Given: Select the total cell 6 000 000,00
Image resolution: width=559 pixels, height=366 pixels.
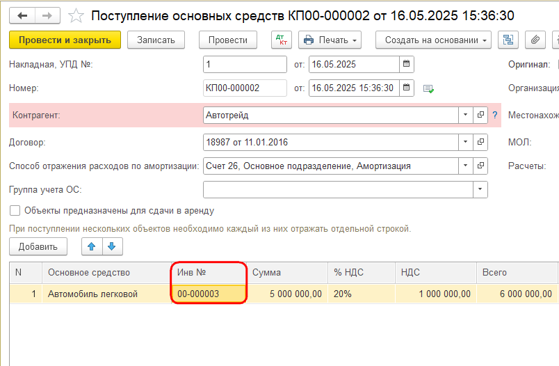Looking at the screenshot, I should [x=517, y=294].
